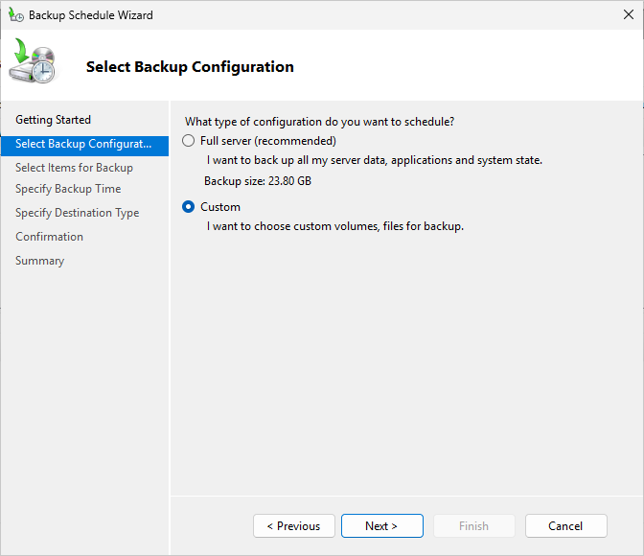The image size is (644, 556).
Task: Open the Specify Destination Type step
Action: [x=77, y=213]
